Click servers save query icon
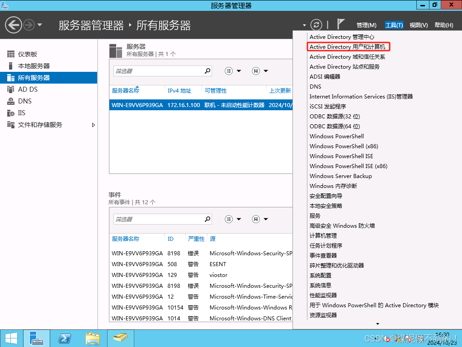 coord(256,71)
